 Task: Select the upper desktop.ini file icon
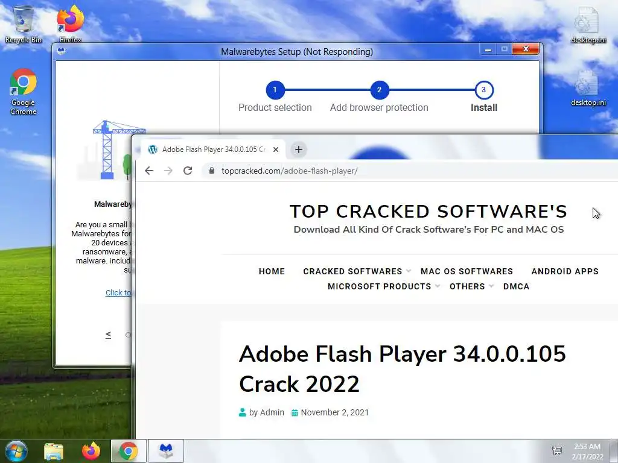tap(588, 24)
